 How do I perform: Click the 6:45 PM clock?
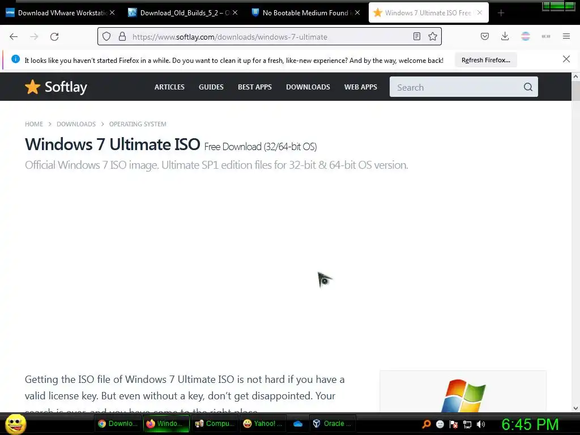point(530,424)
